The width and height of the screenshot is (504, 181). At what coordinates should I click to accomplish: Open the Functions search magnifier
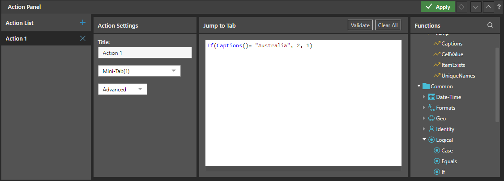pyautogui.click(x=490, y=25)
